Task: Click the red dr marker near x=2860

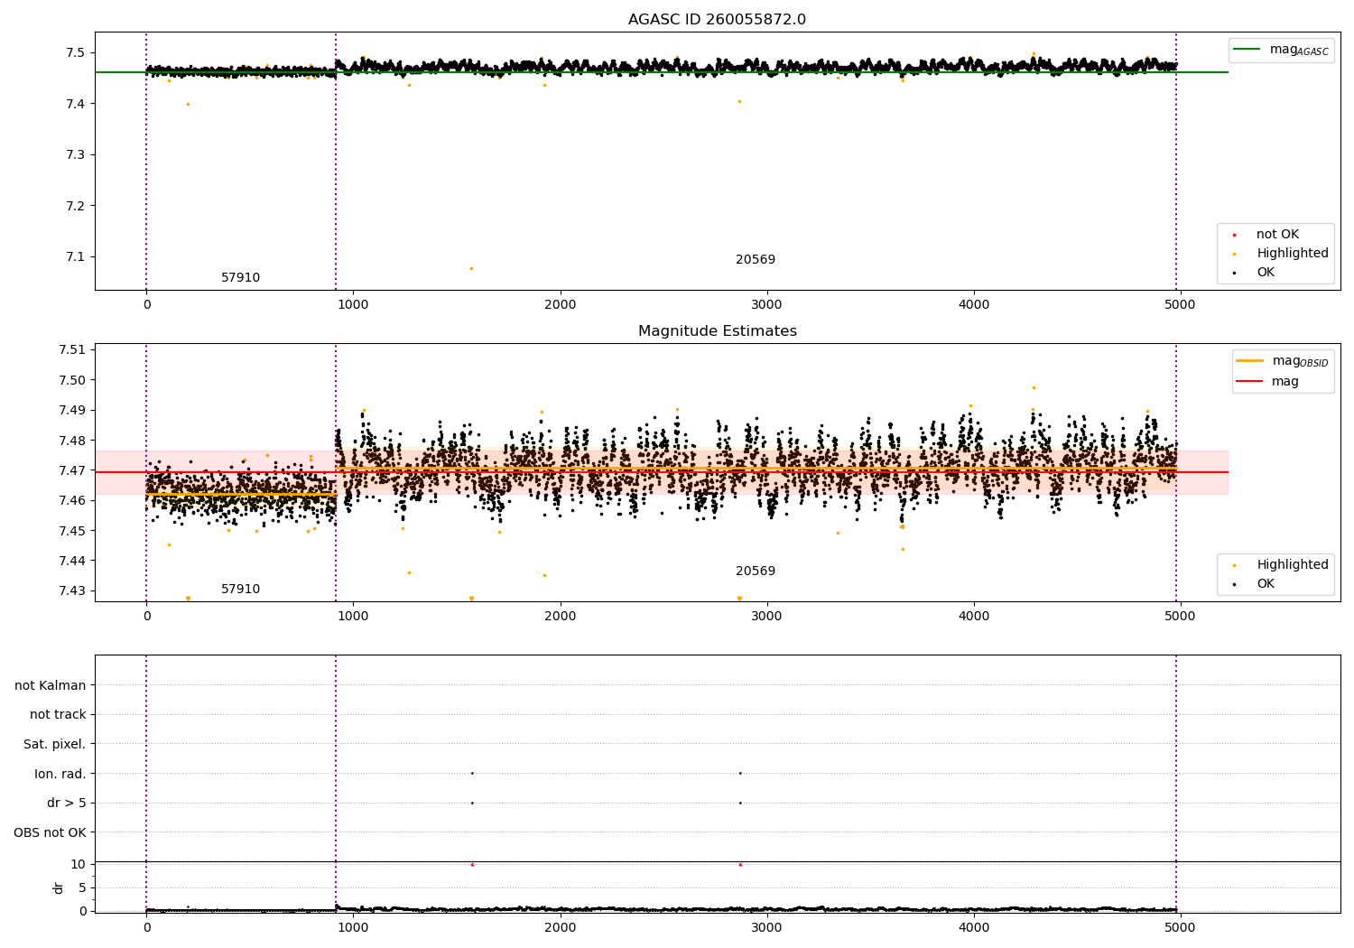Action: (x=740, y=864)
